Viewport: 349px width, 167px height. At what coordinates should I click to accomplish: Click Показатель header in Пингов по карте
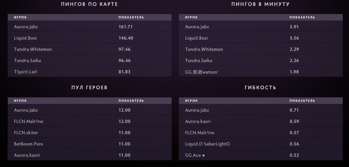131,17
